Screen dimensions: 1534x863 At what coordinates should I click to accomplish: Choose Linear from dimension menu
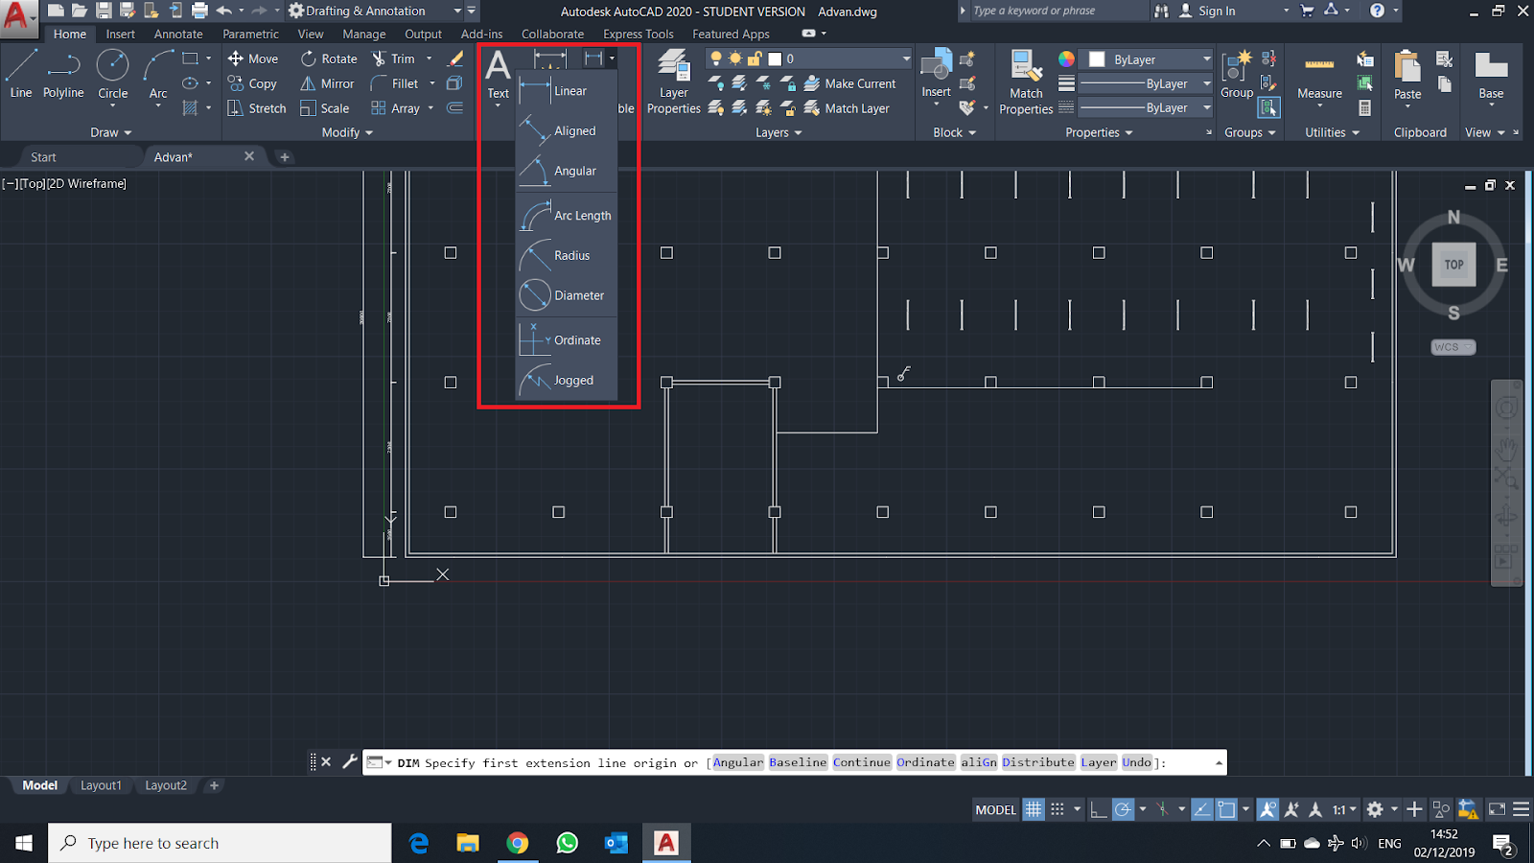567,91
